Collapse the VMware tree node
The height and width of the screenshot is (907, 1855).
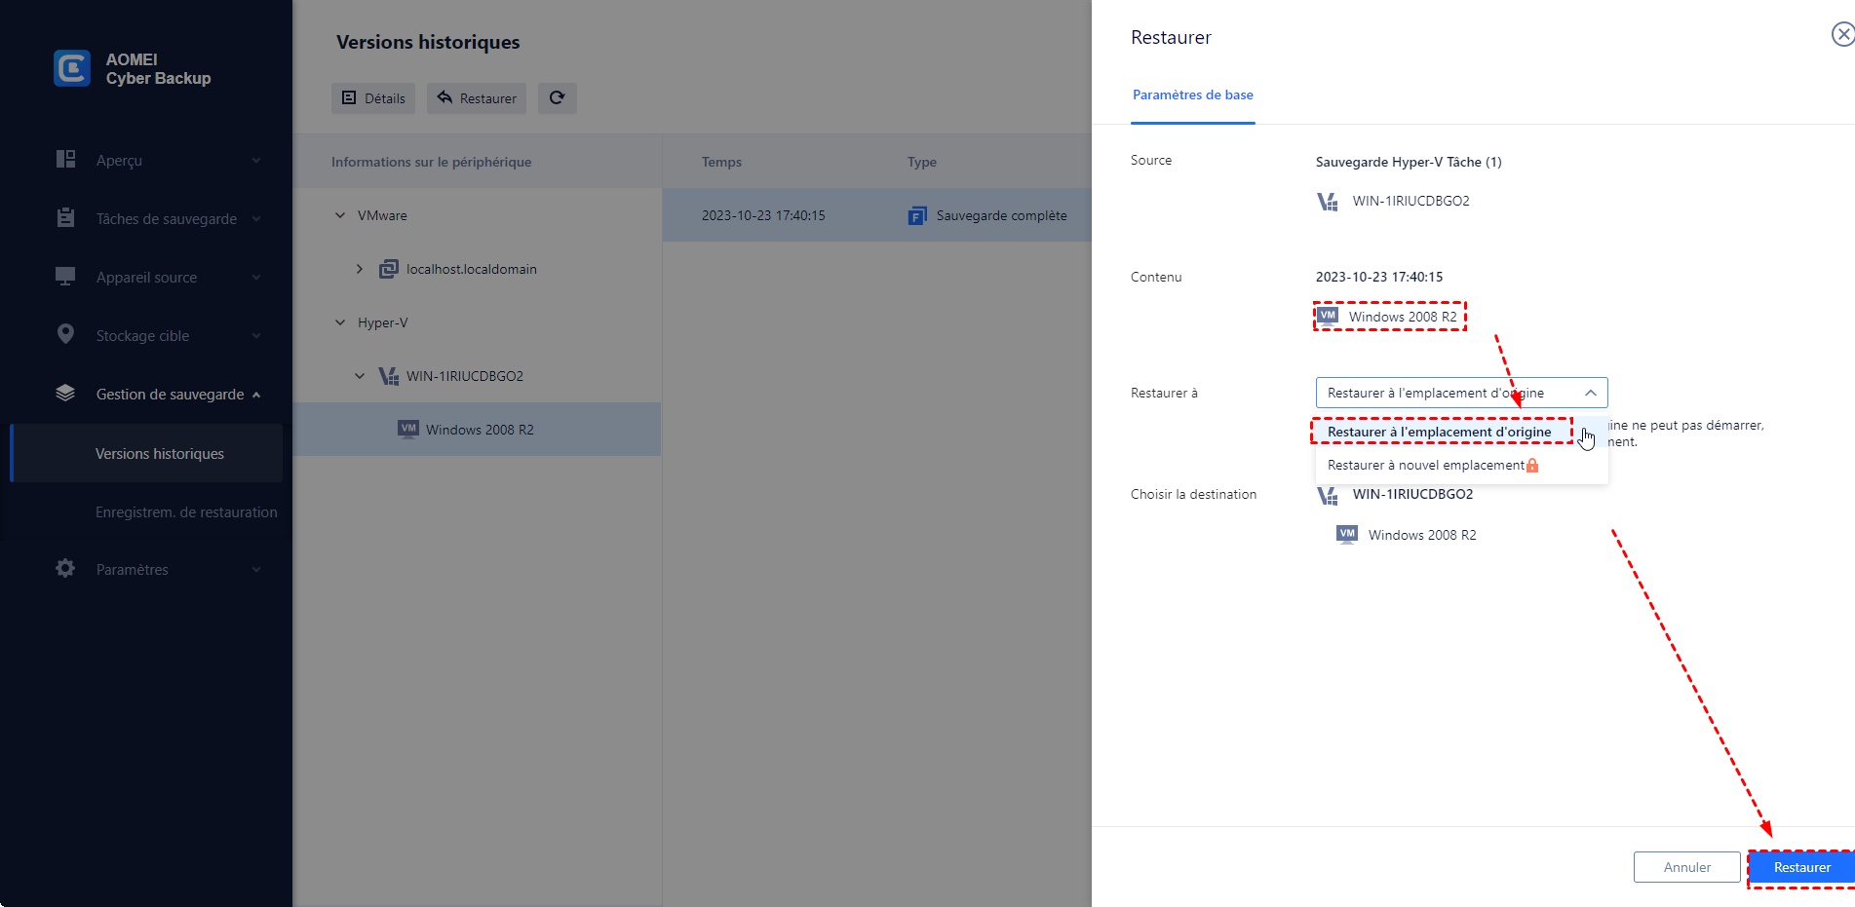pos(340,215)
